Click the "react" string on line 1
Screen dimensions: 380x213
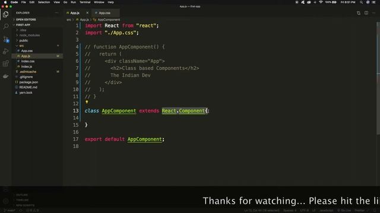tap(146, 25)
